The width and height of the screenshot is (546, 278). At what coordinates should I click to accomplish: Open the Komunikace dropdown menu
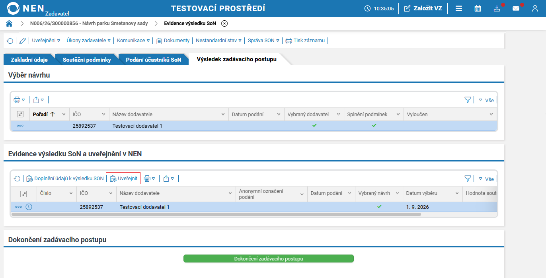[133, 41]
